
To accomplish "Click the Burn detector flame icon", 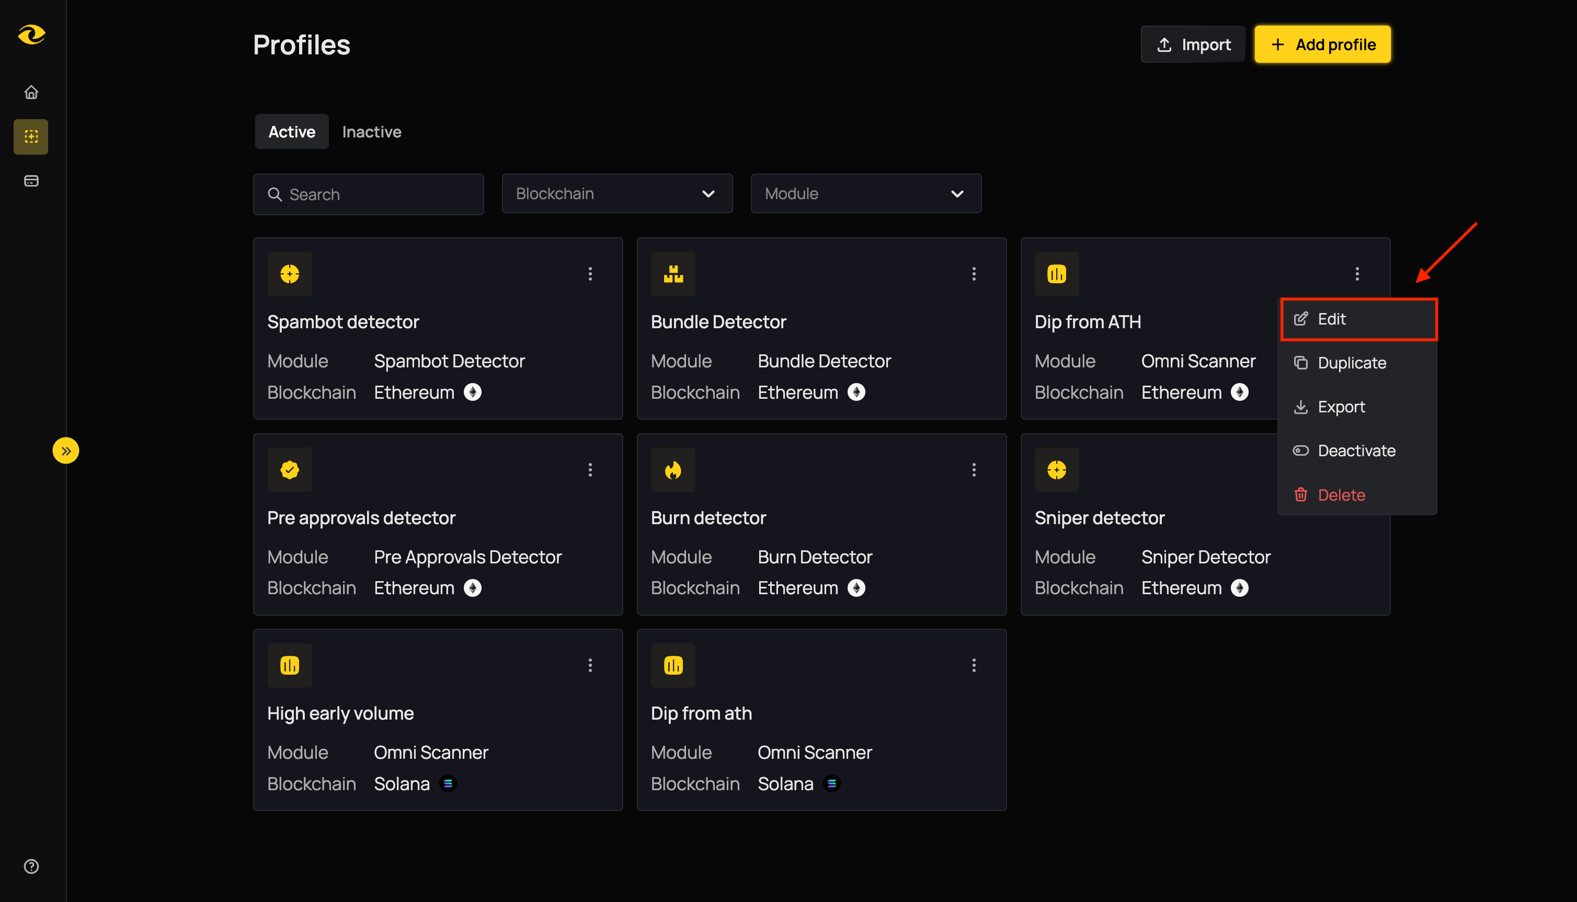I will click(673, 470).
